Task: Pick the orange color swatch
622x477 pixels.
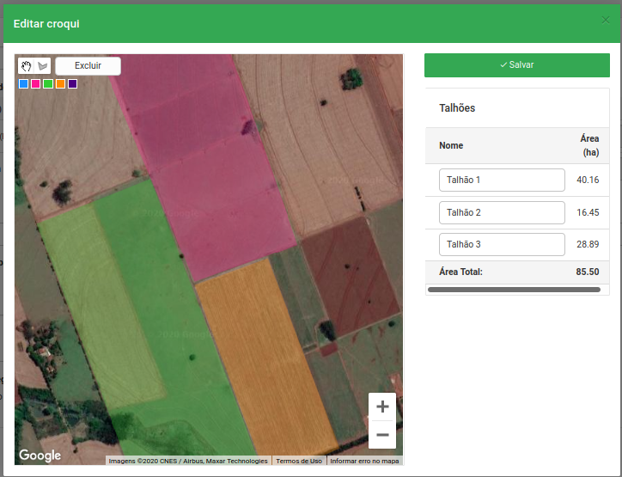Action: click(60, 83)
